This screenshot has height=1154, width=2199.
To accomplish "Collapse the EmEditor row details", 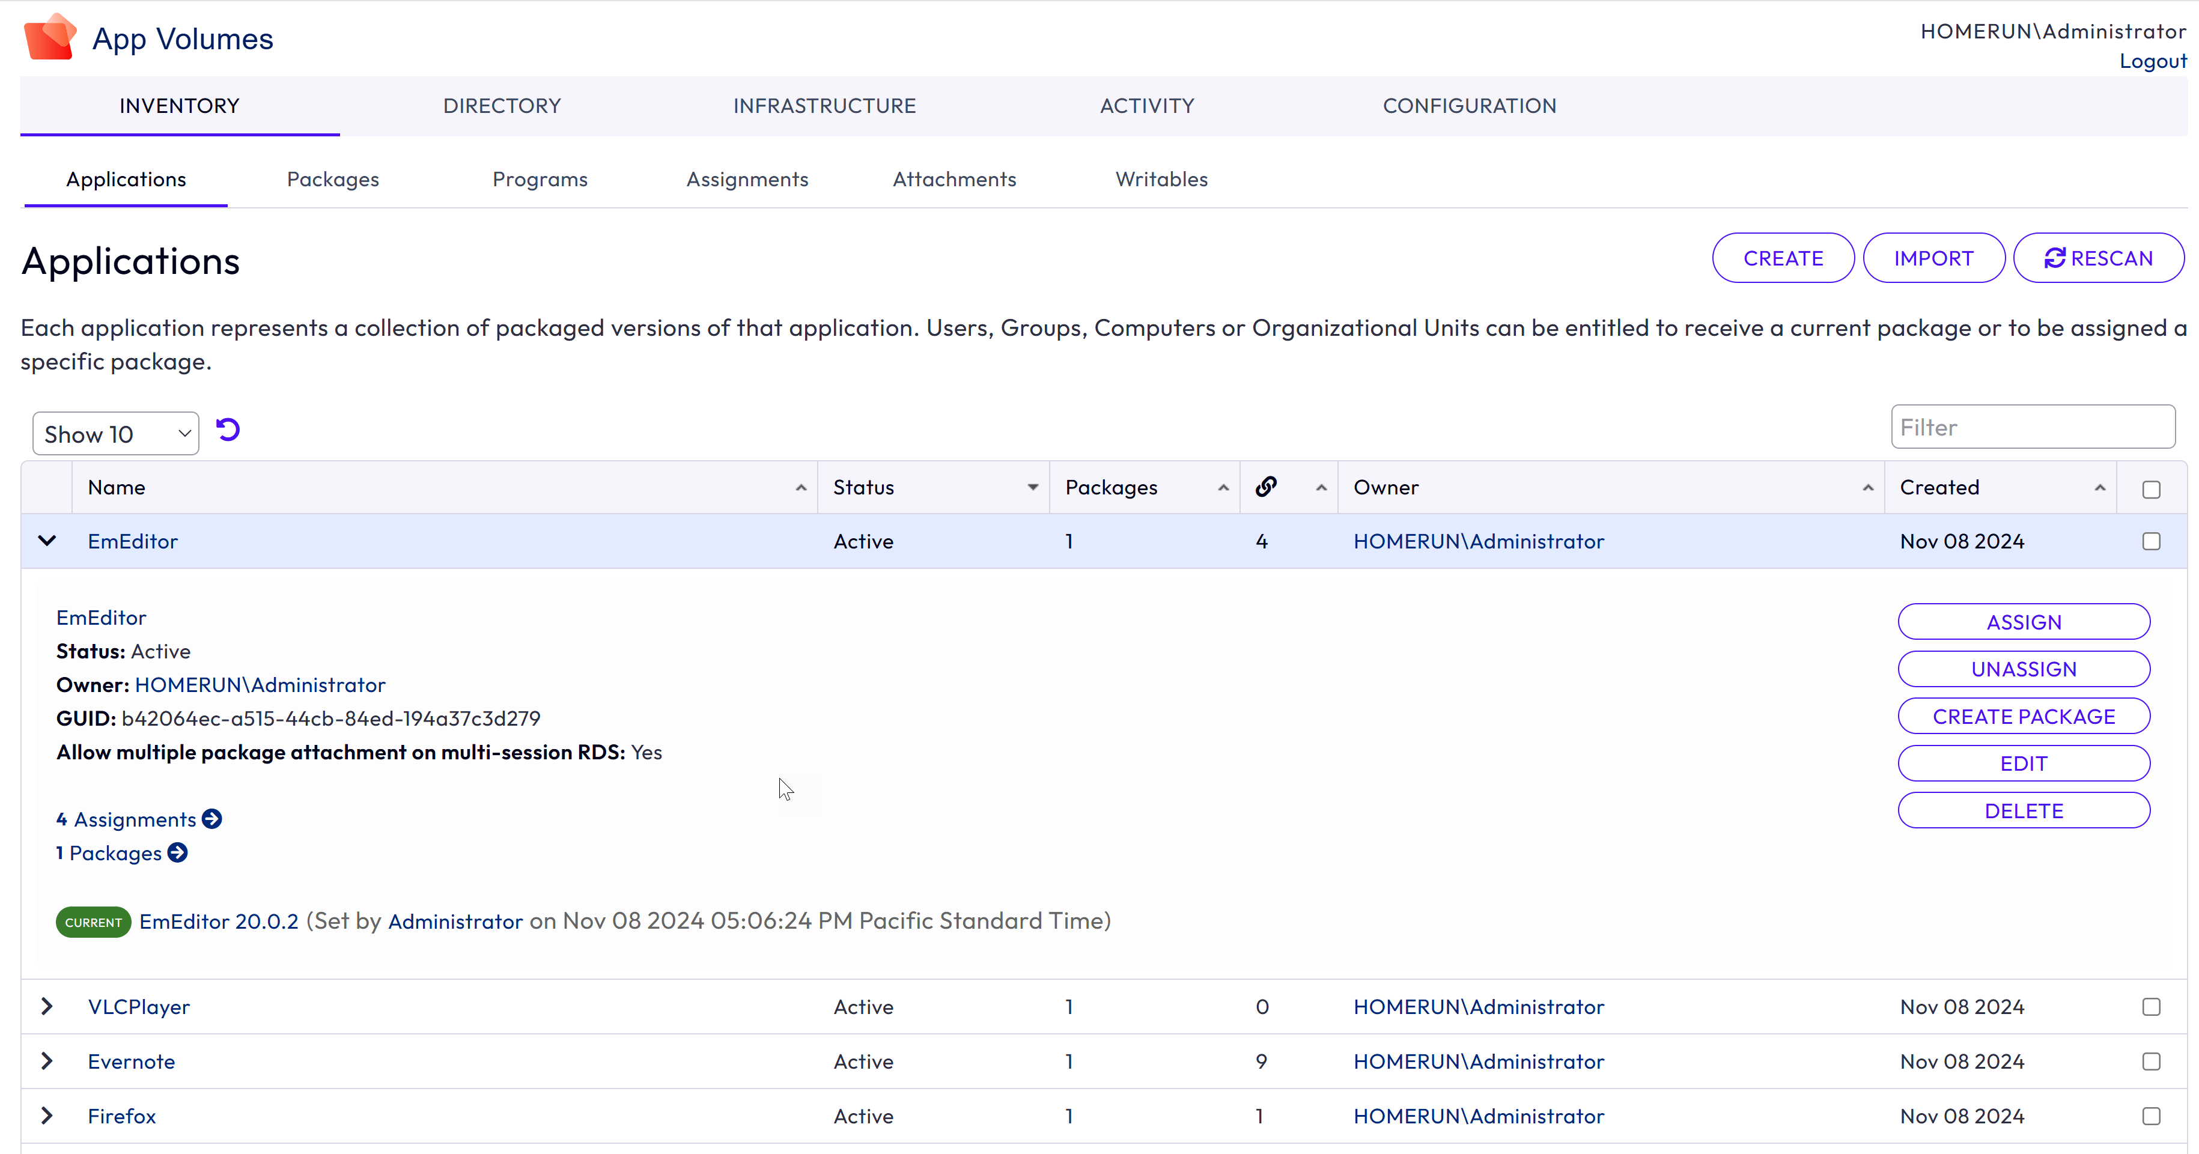I will [x=47, y=540].
